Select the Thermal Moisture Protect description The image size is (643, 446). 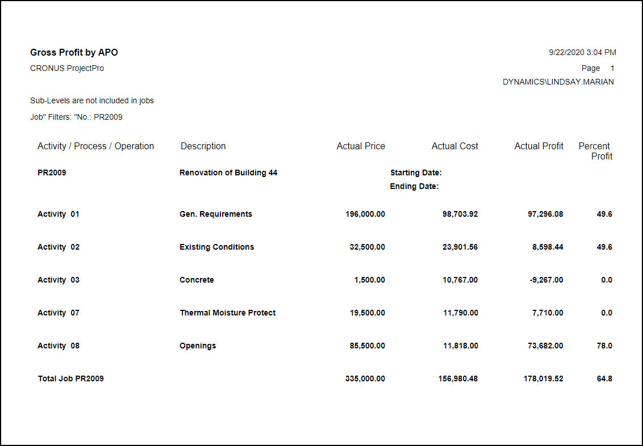pos(228,313)
